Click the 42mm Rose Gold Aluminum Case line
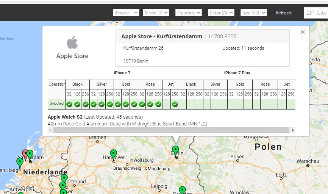This screenshot has width=328, height=194. [127, 124]
